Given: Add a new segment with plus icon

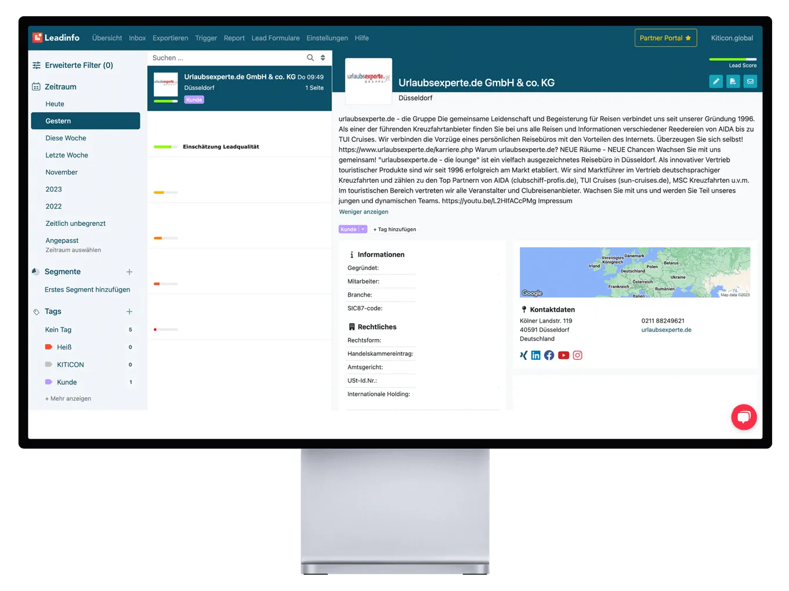Looking at the screenshot, I should tap(129, 272).
